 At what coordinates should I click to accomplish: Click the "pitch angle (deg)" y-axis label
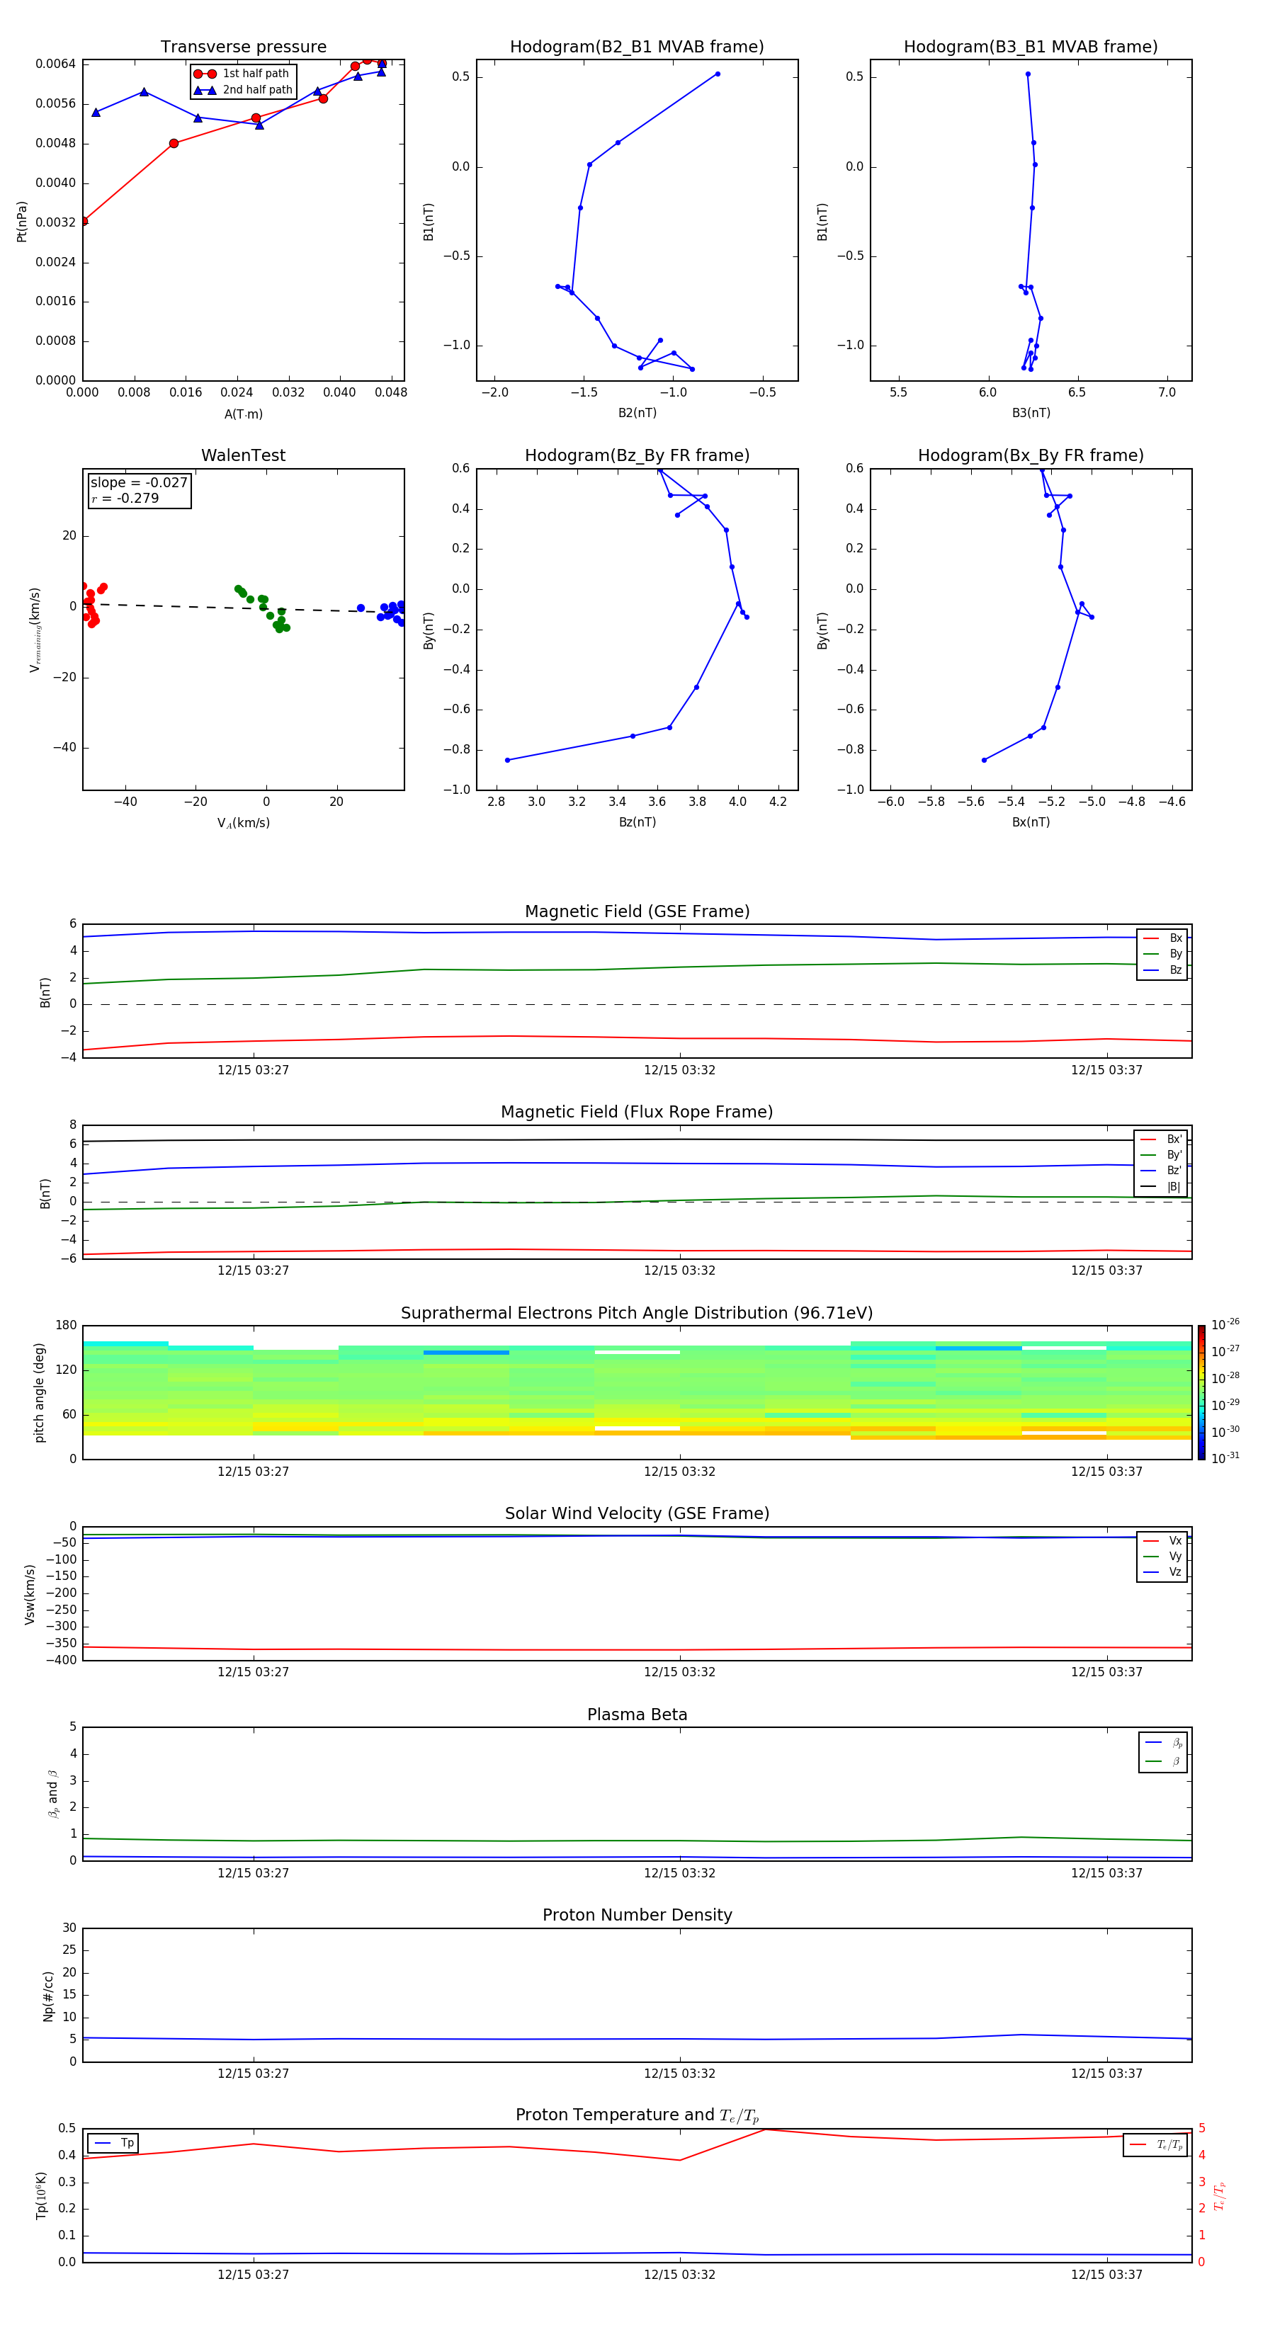coord(39,1392)
